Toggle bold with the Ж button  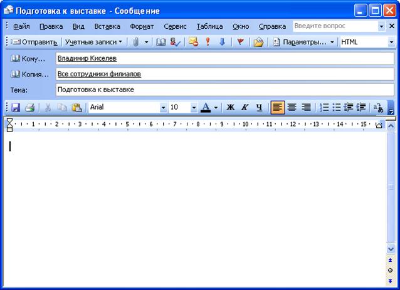[230, 107]
